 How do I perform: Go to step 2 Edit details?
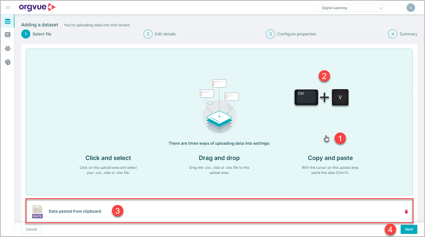(x=160, y=34)
